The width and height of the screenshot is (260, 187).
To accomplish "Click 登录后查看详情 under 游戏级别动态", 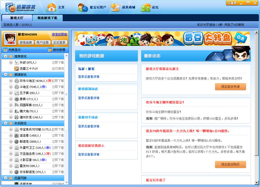I will click(89, 98).
